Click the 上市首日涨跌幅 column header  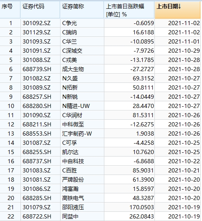pos(129,10)
